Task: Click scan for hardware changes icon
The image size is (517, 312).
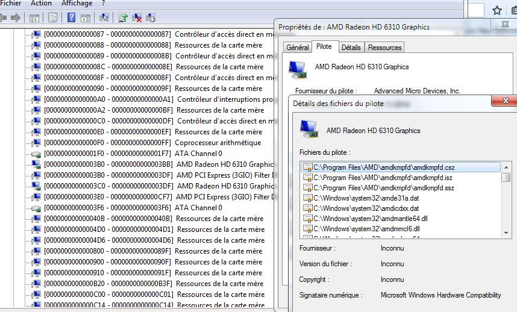Action: tap(104, 17)
